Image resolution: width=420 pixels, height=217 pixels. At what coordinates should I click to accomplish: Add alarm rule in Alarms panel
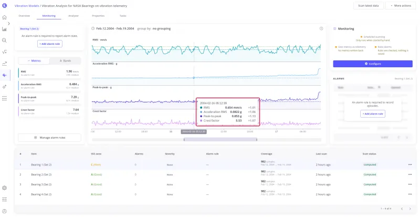click(373, 113)
